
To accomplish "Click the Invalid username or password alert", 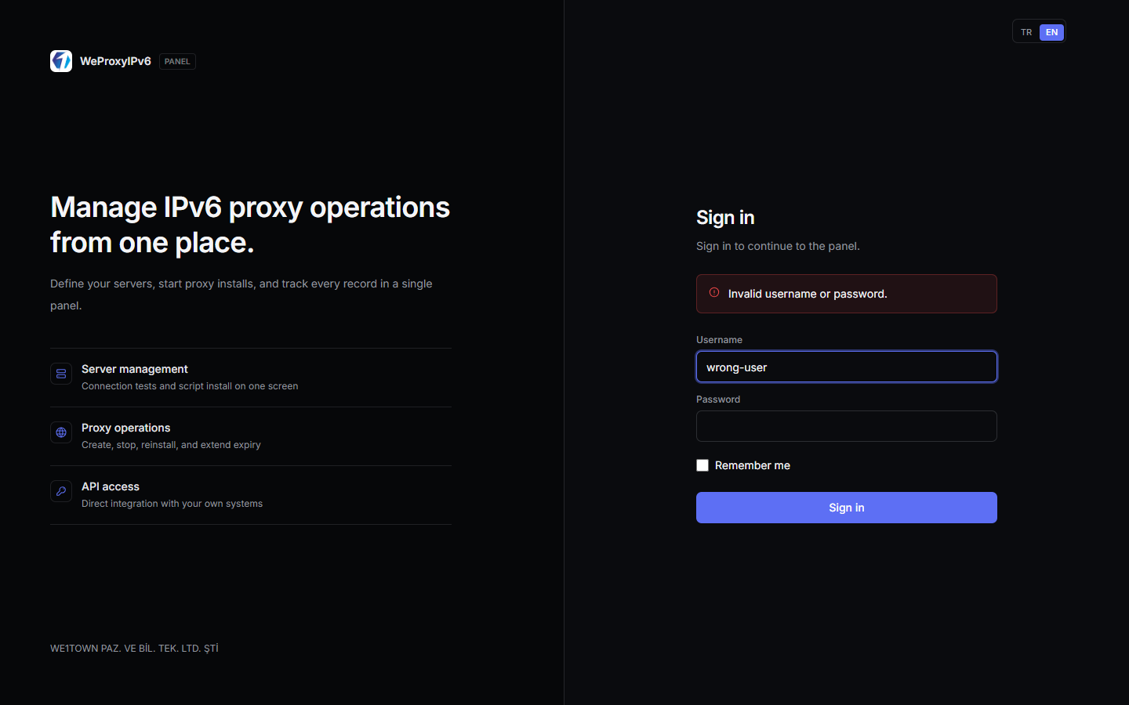I will (x=847, y=294).
